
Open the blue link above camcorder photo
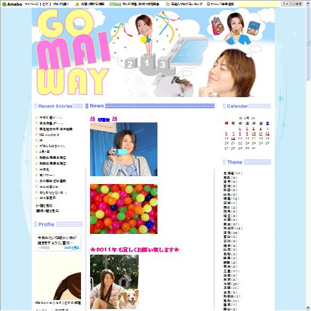pyautogui.click(x=104, y=120)
